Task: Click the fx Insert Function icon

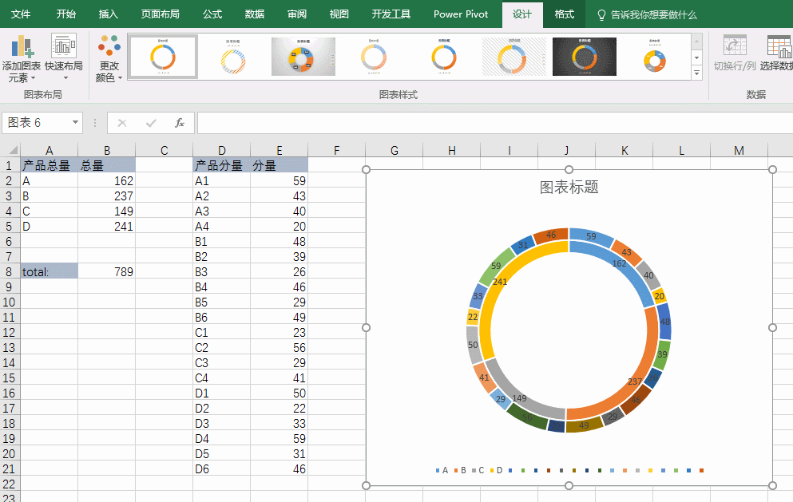Action: pos(180,123)
